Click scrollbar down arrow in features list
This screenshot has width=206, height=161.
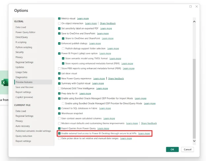point(194,141)
